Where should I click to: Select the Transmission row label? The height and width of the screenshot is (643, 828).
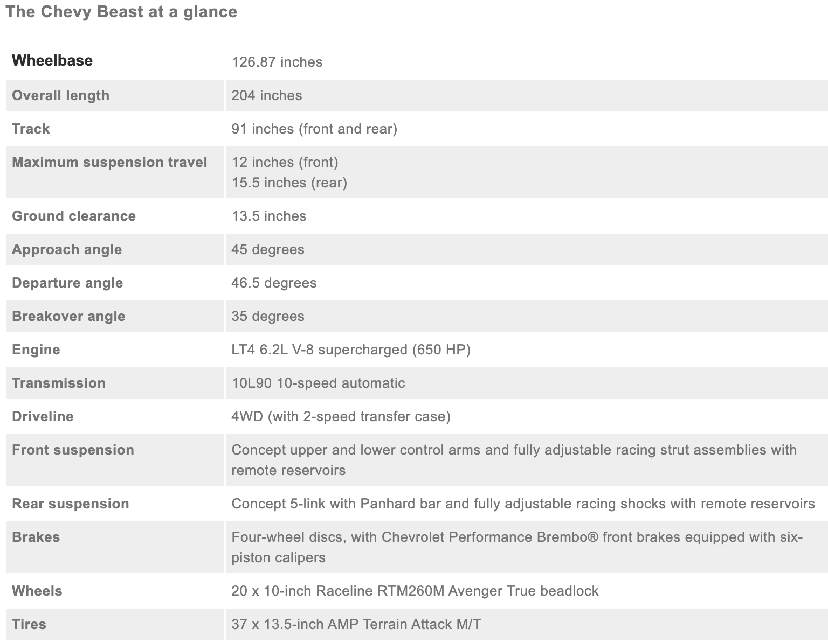(x=59, y=383)
